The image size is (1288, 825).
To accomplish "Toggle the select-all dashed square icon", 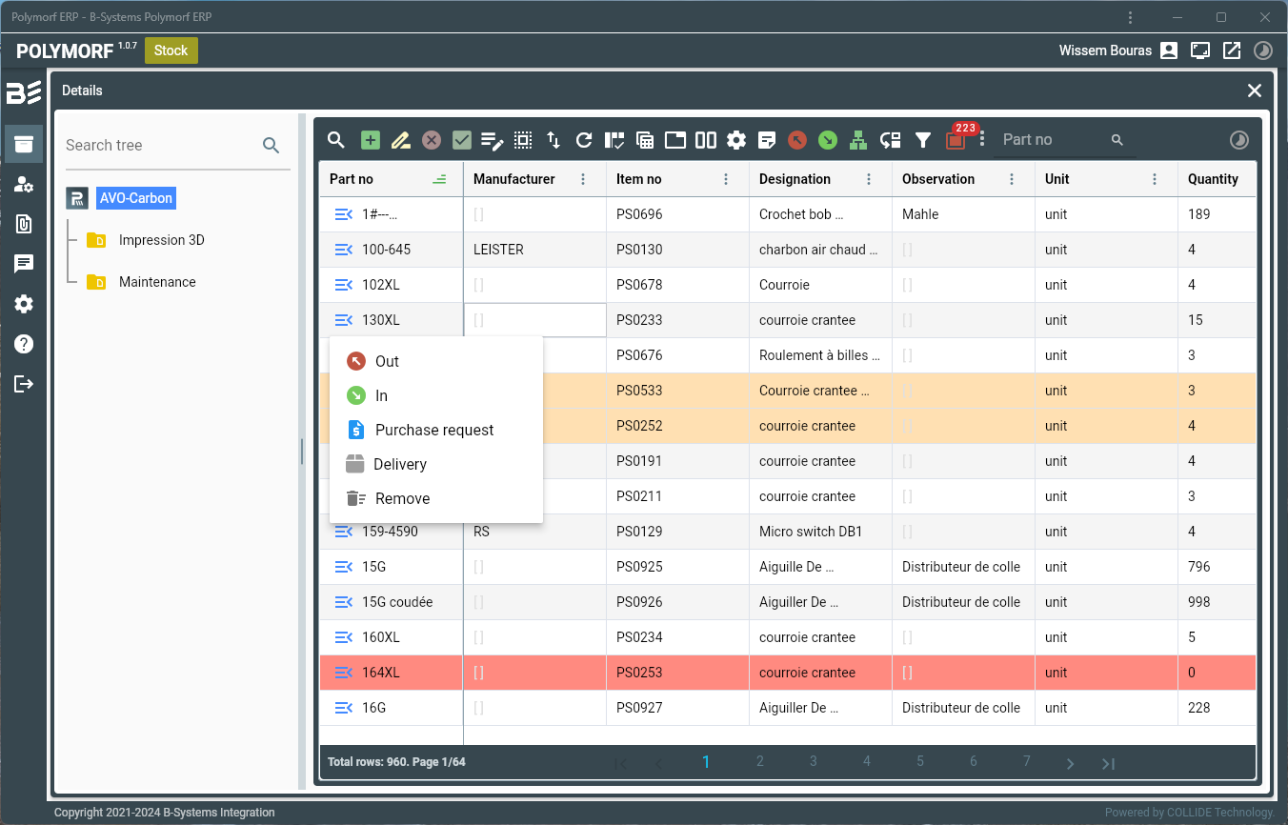I will pos(523,140).
